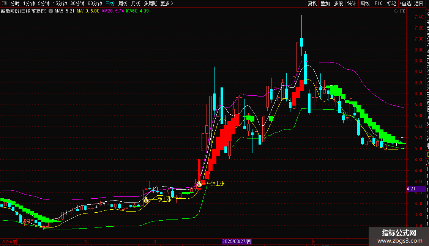Viewport: 429px width, 246px height.
Task: Click the lower yellow 致上涨 text label
Action: pyautogui.click(x=164, y=199)
